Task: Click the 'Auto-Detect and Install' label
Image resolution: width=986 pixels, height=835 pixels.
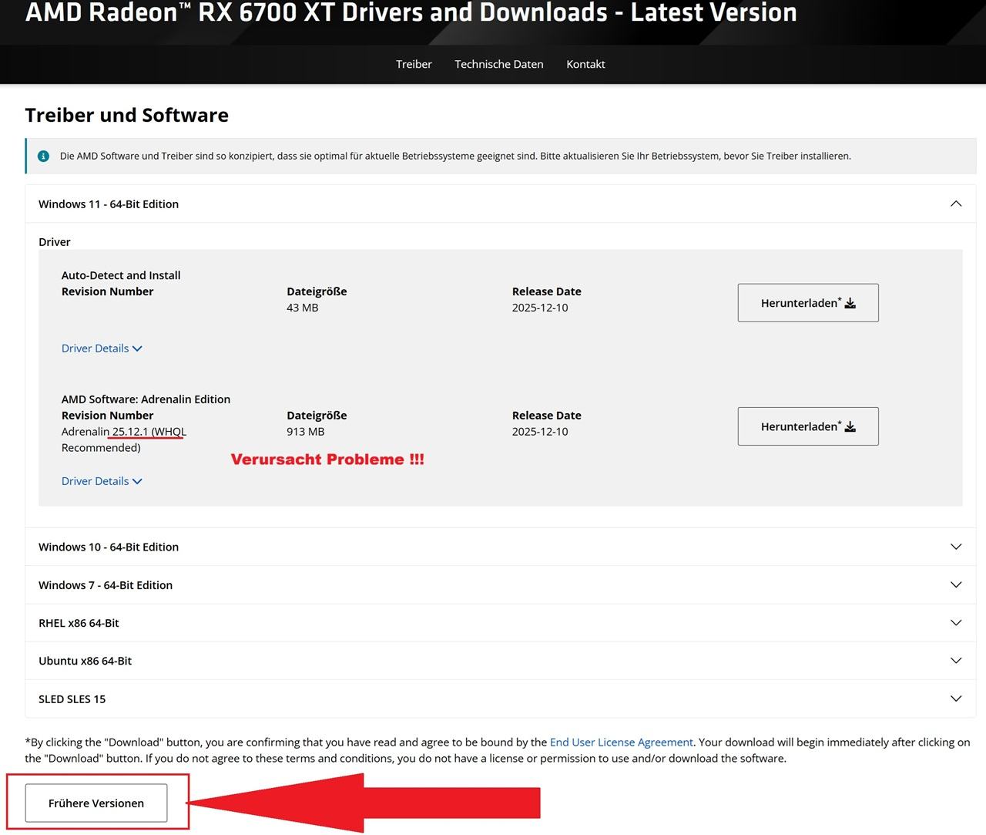Action: [x=121, y=275]
